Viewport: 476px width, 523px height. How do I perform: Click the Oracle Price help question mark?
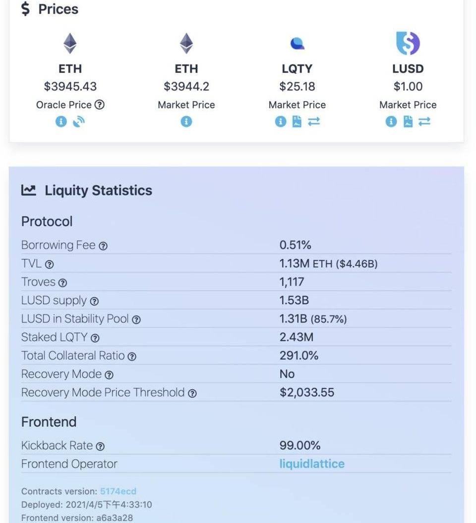point(99,105)
